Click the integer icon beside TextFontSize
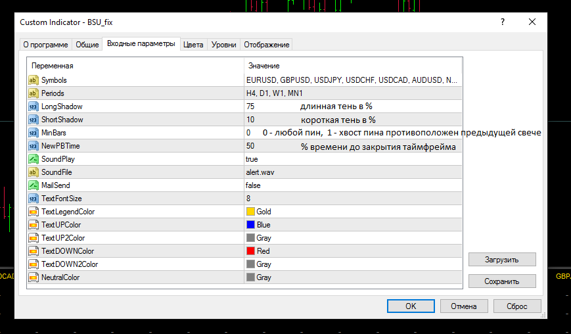 click(x=33, y=198)
